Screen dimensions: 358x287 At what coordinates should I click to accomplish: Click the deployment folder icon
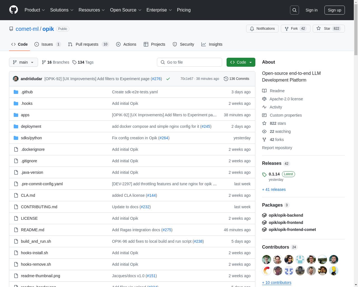pyautogui.click(x=16, y=126)
